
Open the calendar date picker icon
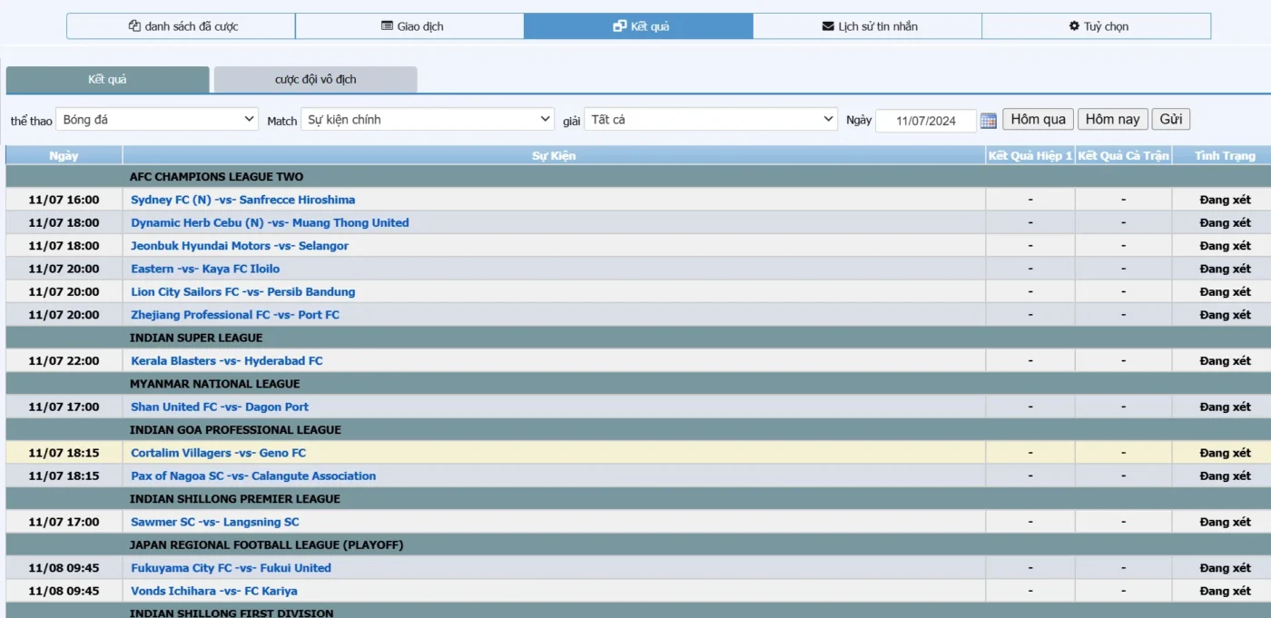(989, 121)
